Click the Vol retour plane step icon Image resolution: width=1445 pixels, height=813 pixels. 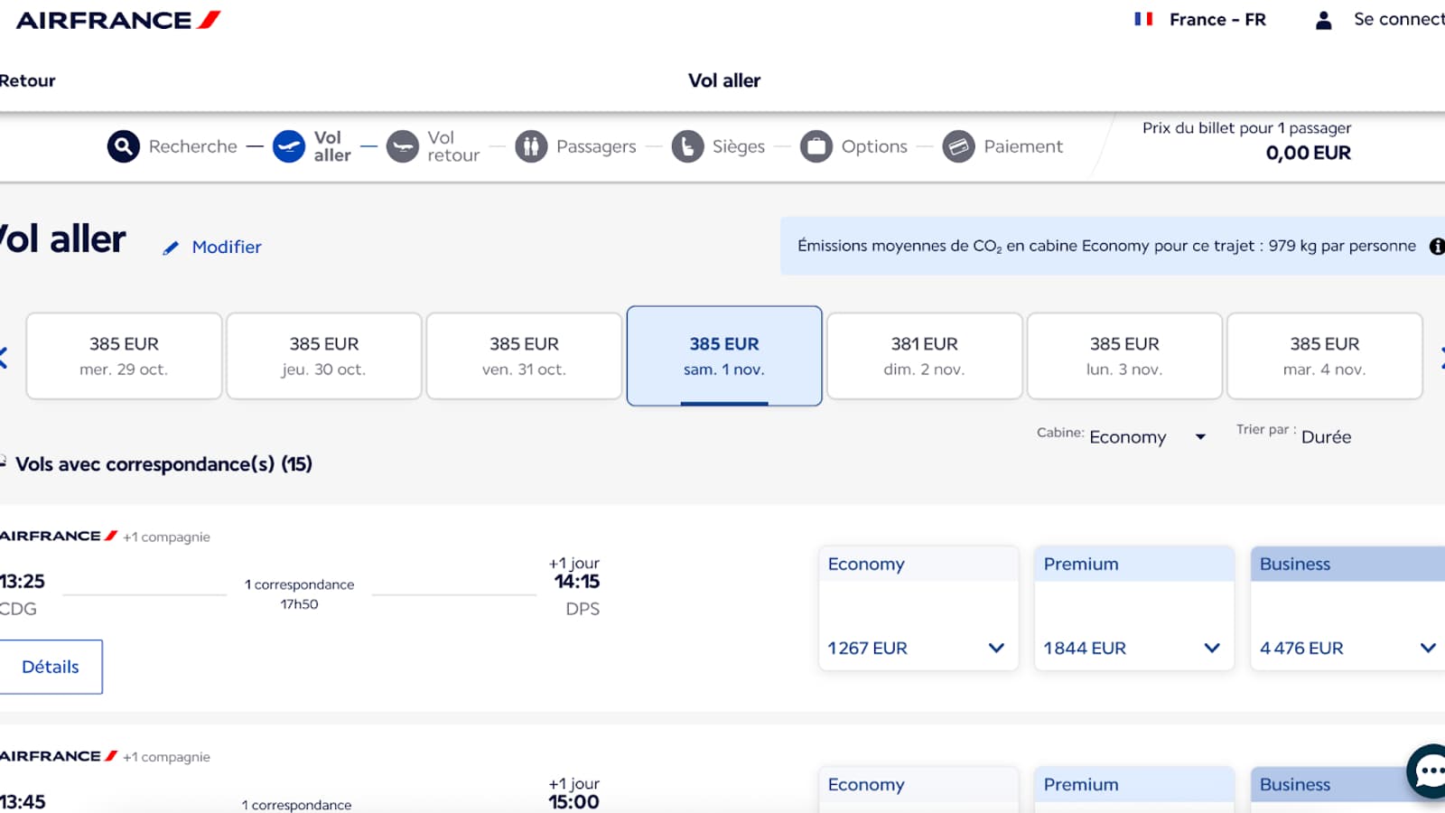point(403,146)
